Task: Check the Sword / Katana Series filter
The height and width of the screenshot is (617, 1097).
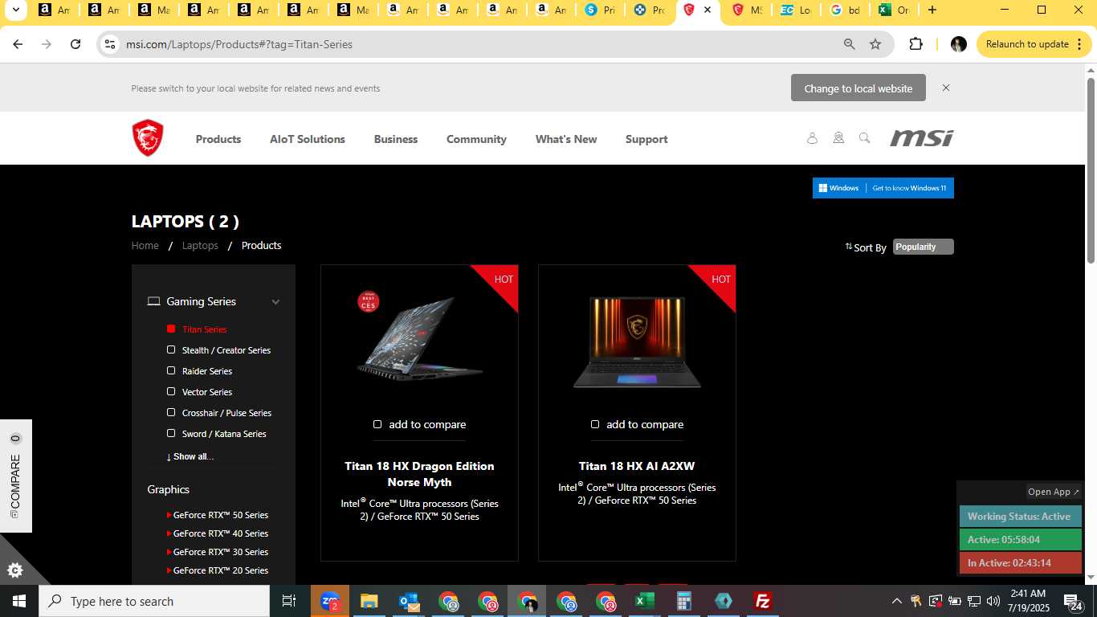Action: click(171, 433)
